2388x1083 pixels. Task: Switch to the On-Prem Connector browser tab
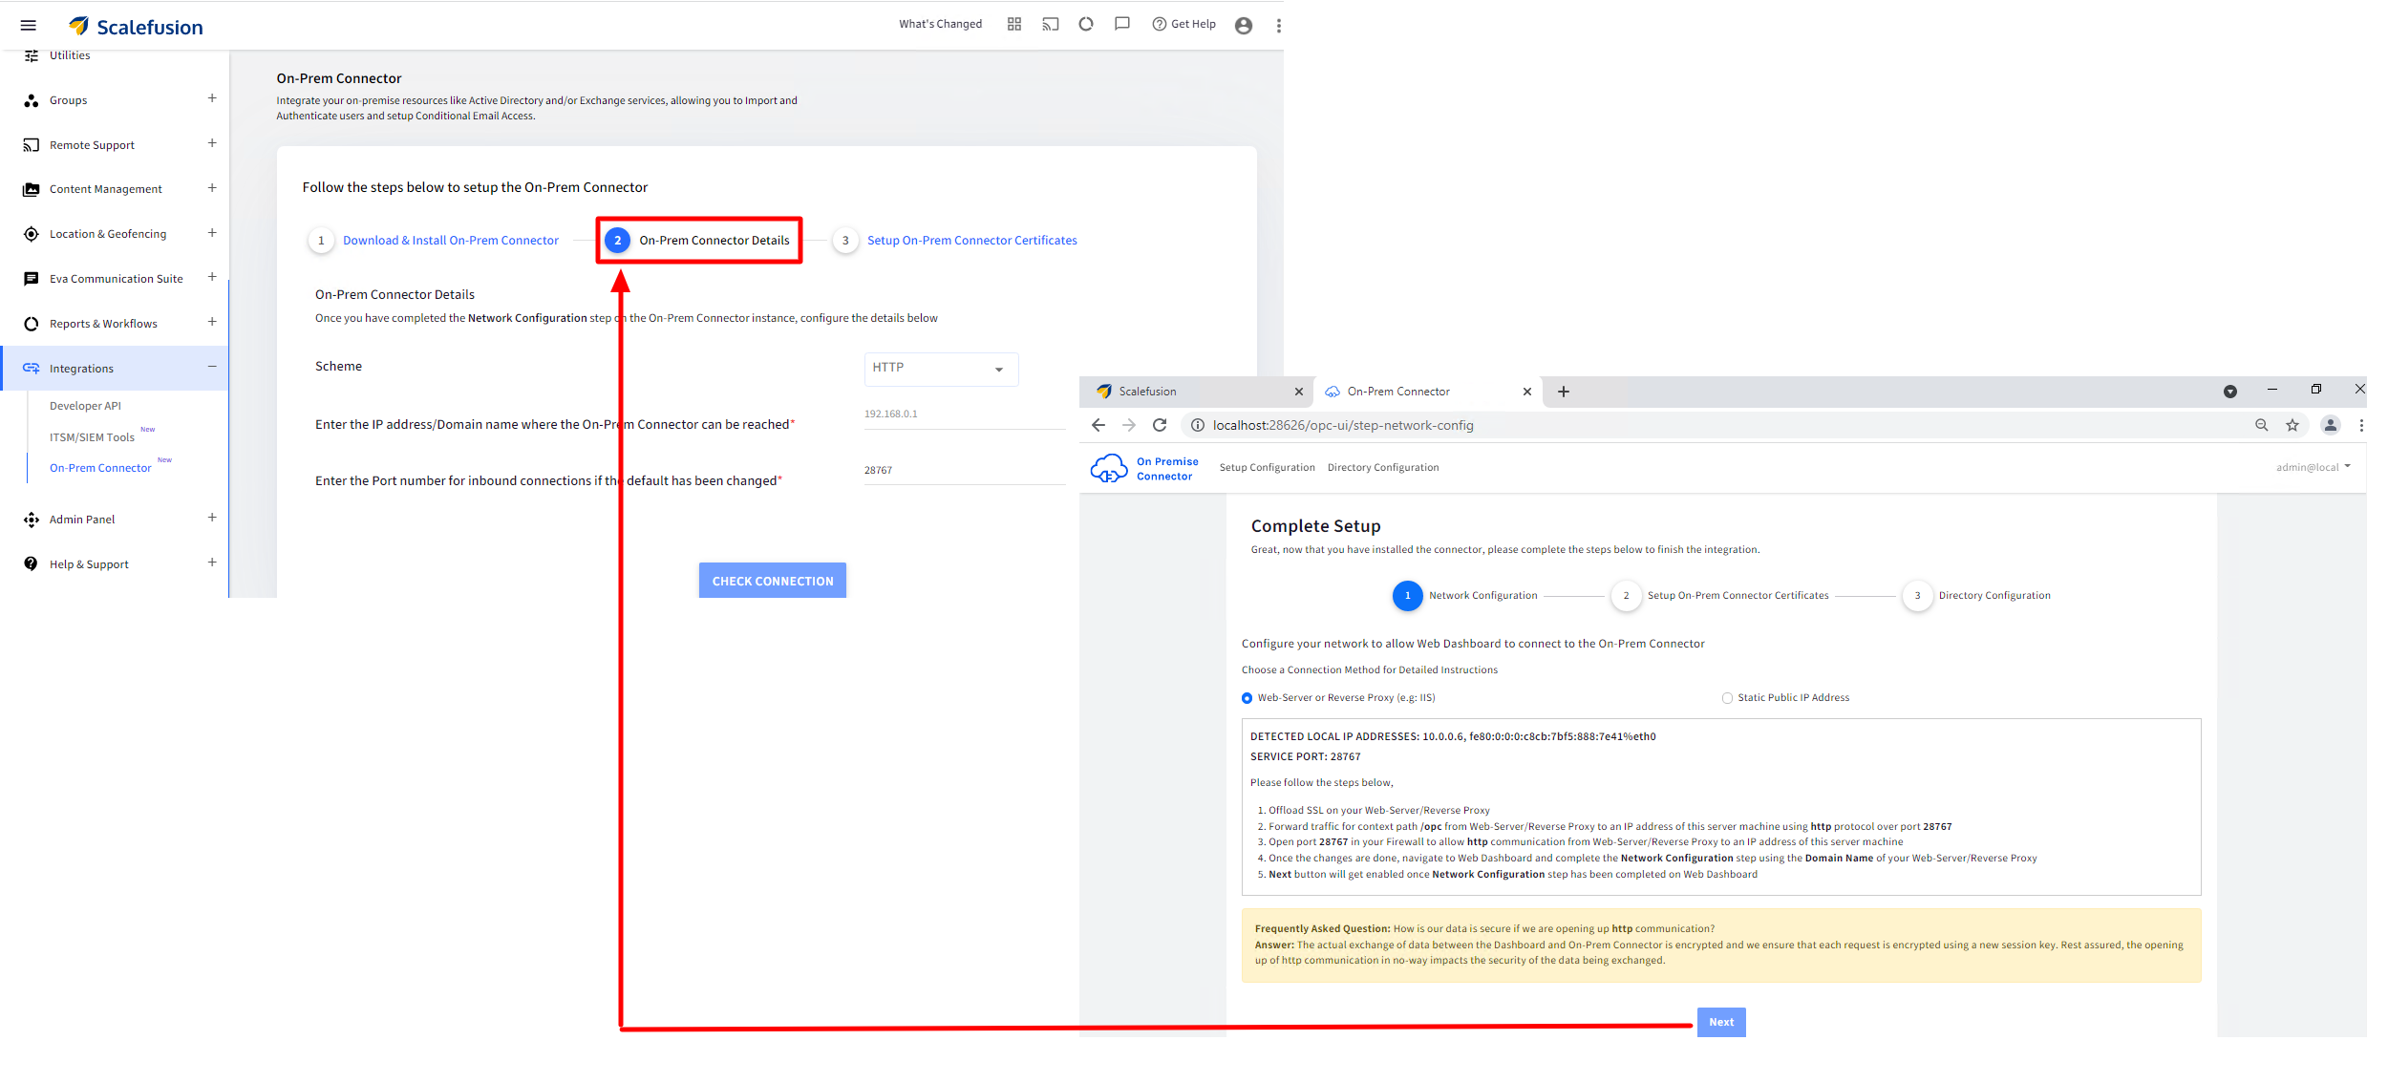click(1427, 392)
